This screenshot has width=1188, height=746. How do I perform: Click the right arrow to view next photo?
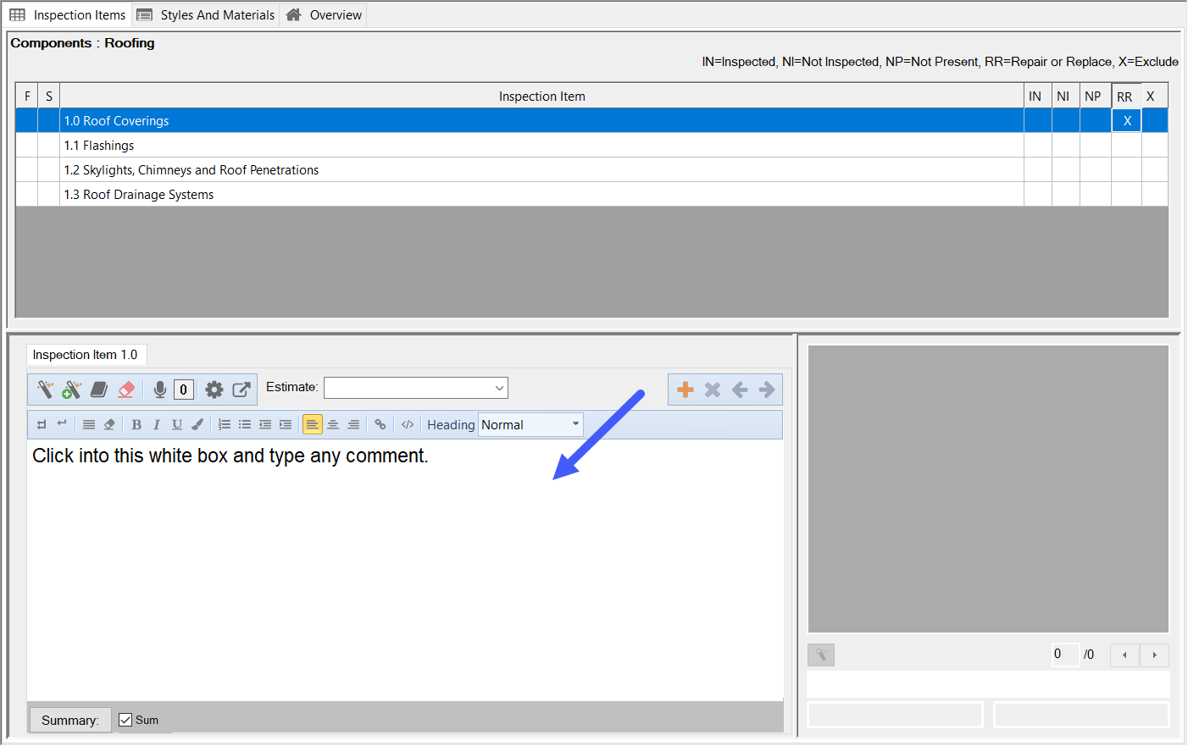tap(1154, 655)
